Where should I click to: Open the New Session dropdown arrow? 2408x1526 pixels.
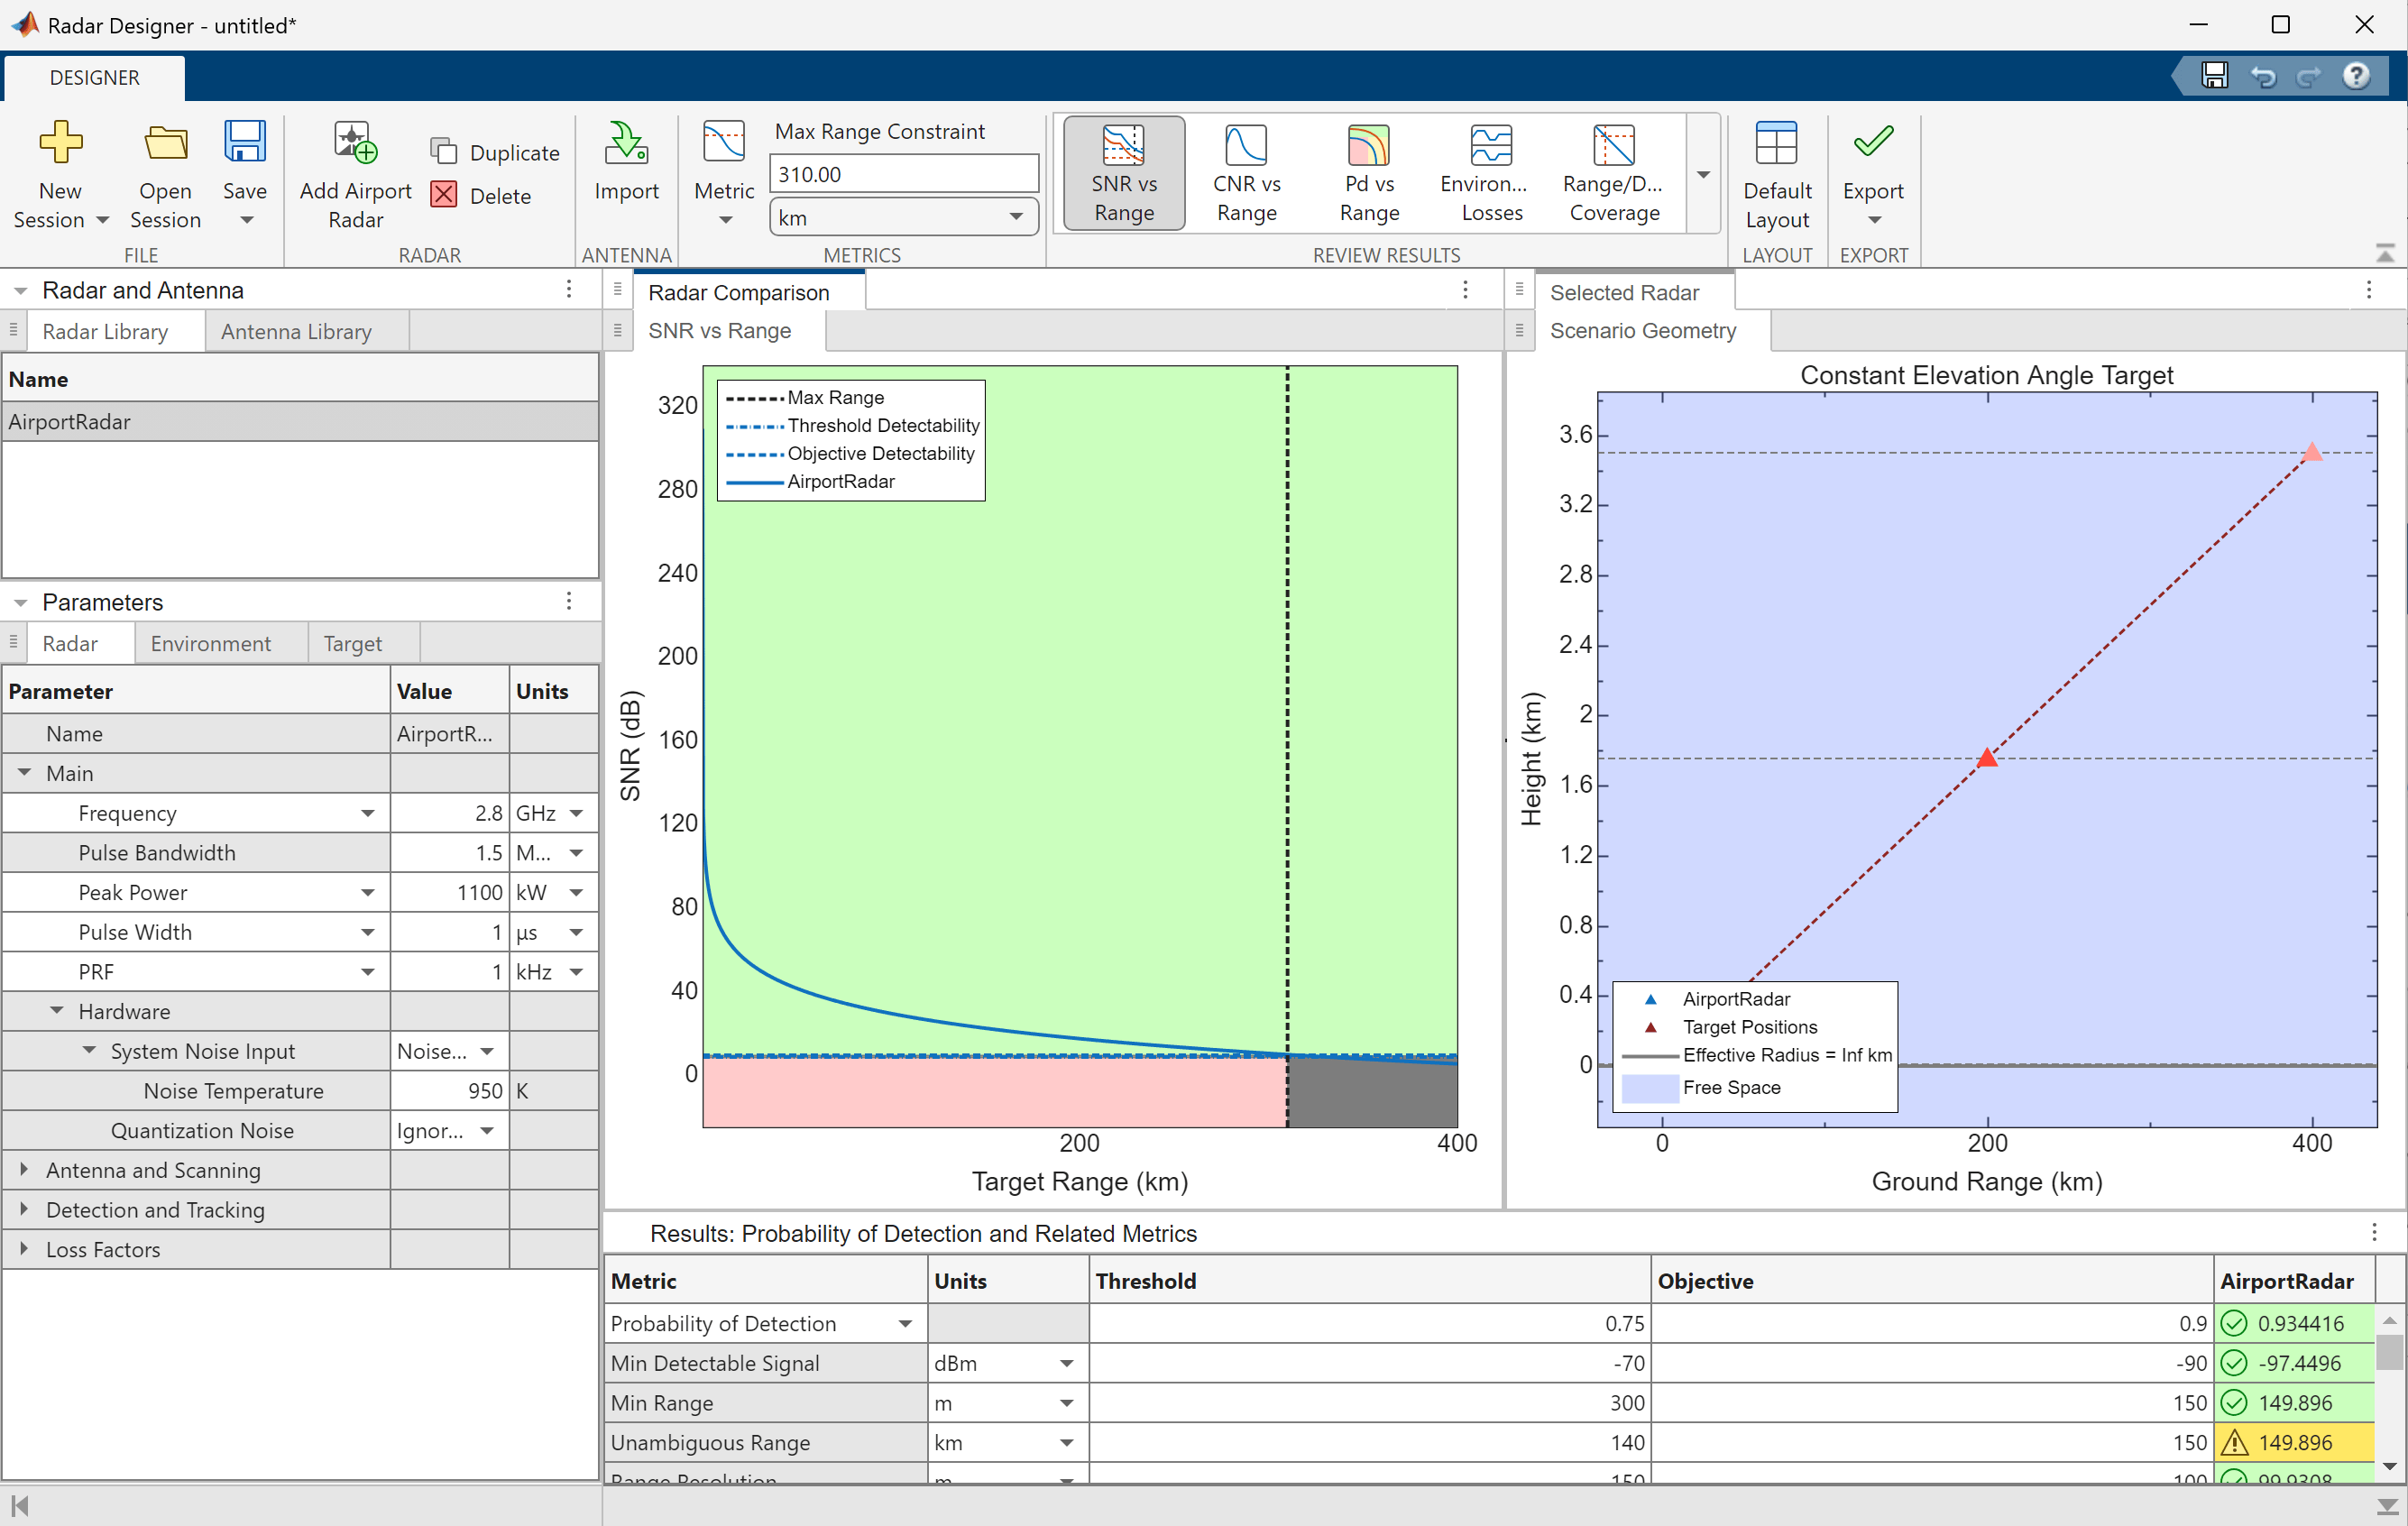click(x=102, y=220)
